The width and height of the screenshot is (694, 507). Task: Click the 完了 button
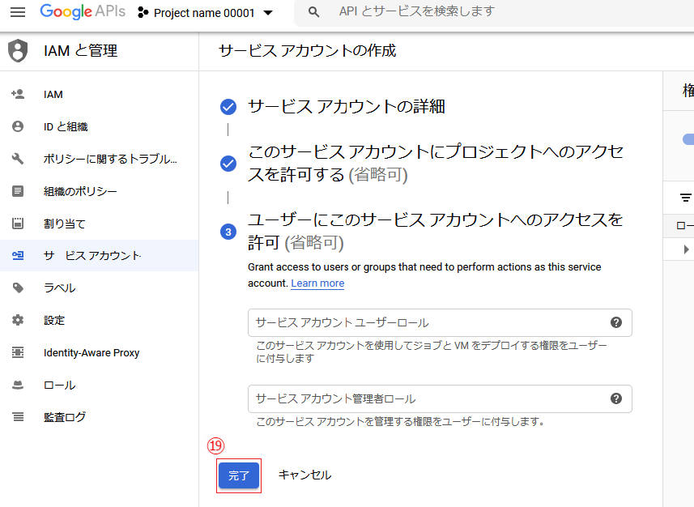(239, 475)
